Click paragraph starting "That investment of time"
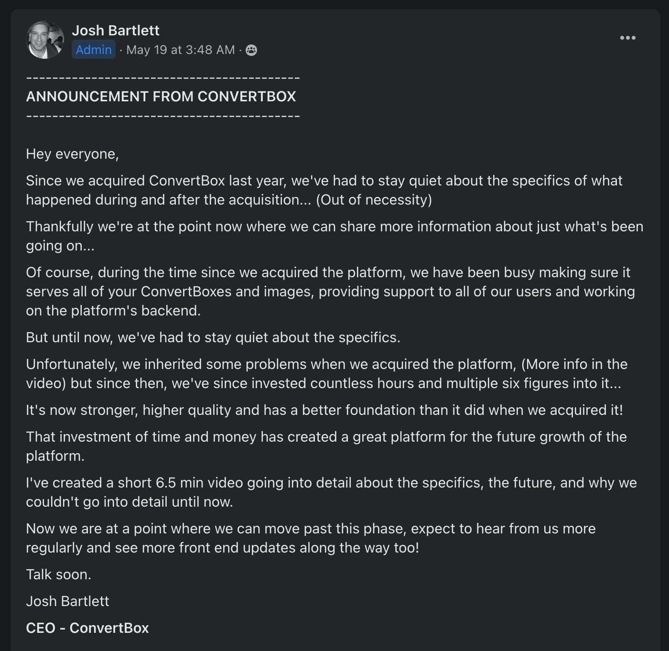This screenshot has width=669, height=651. pyautogui.click(x=326, y=446)
